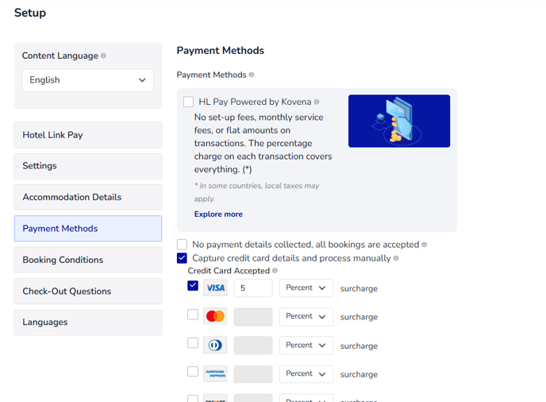Open the English content language dropdown
The height and width of the screenshot is (402, 546).
point(88,80)
